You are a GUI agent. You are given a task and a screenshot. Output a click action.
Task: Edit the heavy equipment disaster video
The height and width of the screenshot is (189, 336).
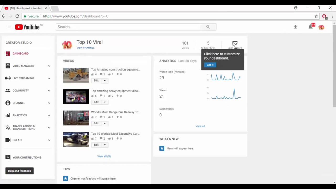click(96, 102)
